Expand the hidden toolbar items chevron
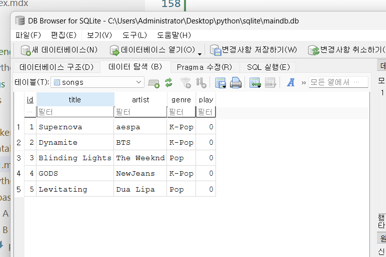The height and width of the screenshot is (257, 386). coord(303,82)
